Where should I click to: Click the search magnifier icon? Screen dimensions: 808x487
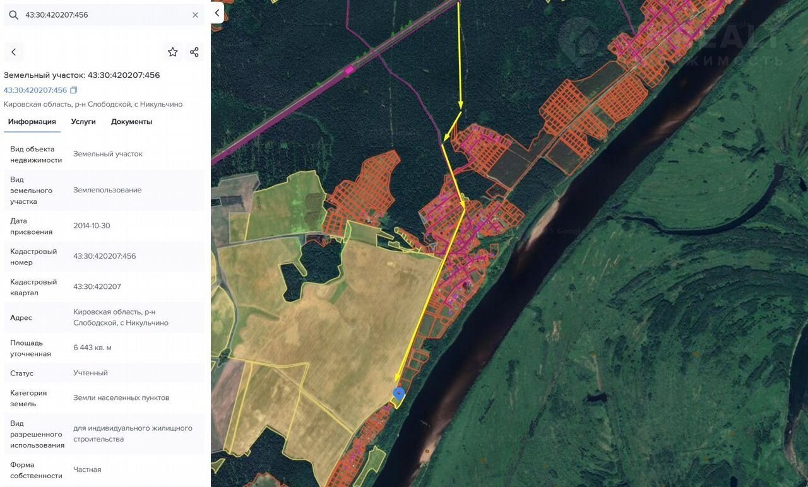click(x=13, y=15)
